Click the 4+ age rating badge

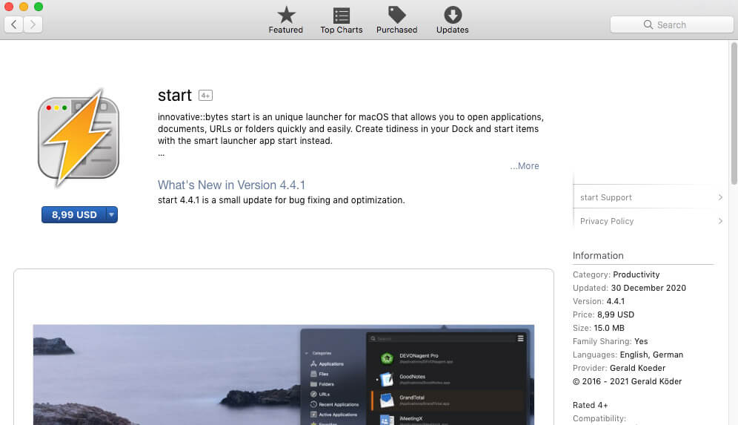205,96
